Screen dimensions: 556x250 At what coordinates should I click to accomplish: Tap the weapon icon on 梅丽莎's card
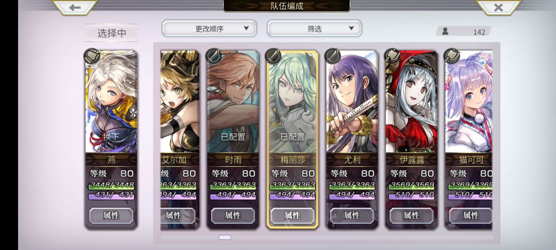coord(273,56)
